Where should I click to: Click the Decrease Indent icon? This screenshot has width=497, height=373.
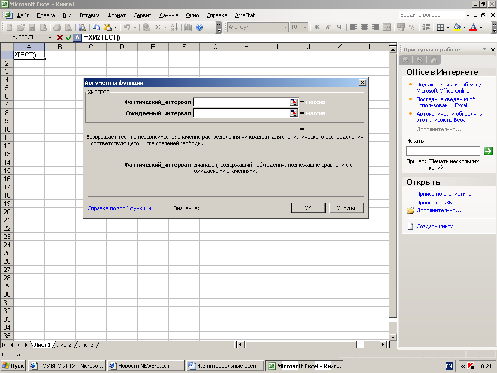[x=426, y=27]
